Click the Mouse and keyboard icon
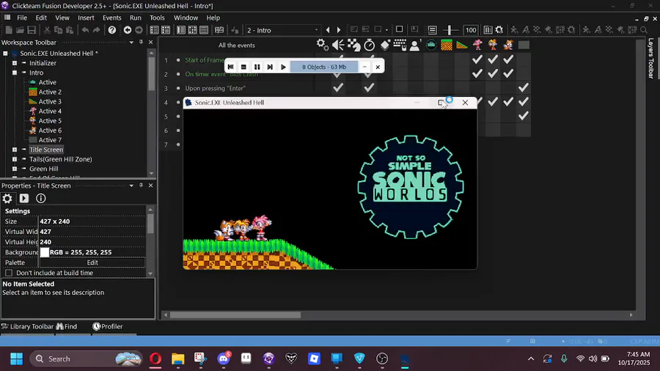Image resolution: width=660 pixels, height=371 pixels. (x=400, y=45)
